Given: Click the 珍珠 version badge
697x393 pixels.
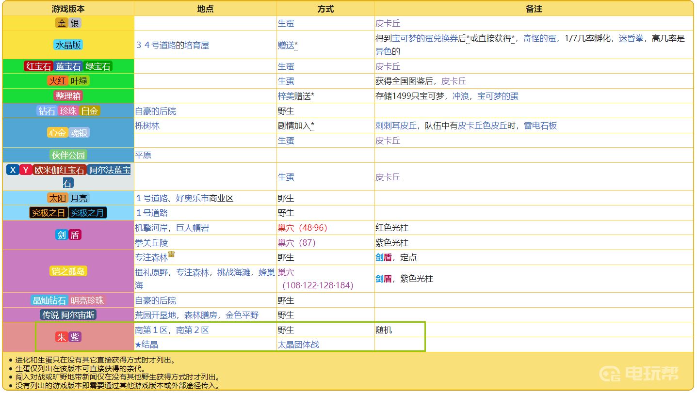Looking at the screenshot, I should tap(68, 111).
